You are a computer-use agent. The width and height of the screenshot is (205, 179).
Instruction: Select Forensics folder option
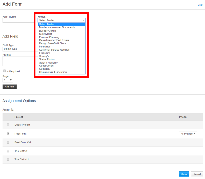pyautogui.click(x=62, y=53)
